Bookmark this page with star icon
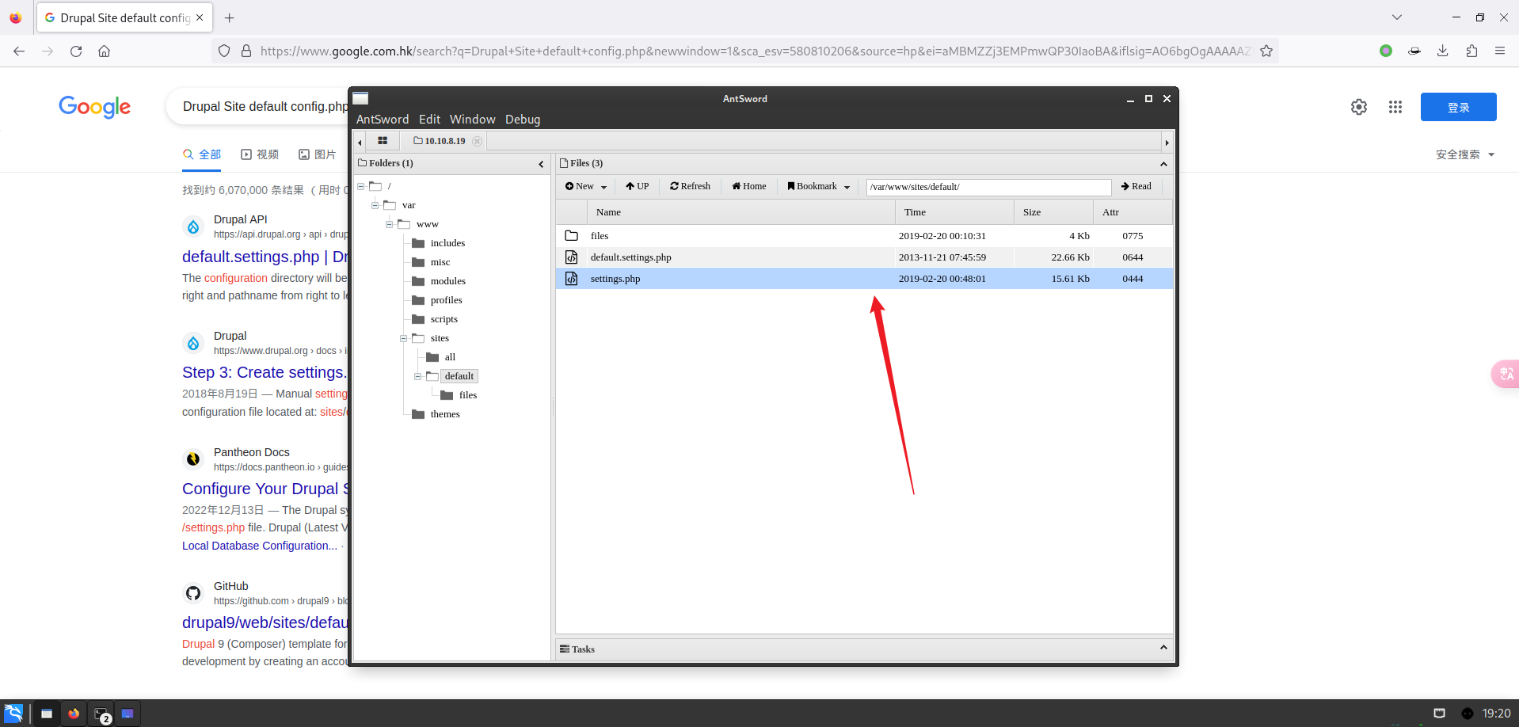Viewport: 1519px width, 727px height. 1266,51
